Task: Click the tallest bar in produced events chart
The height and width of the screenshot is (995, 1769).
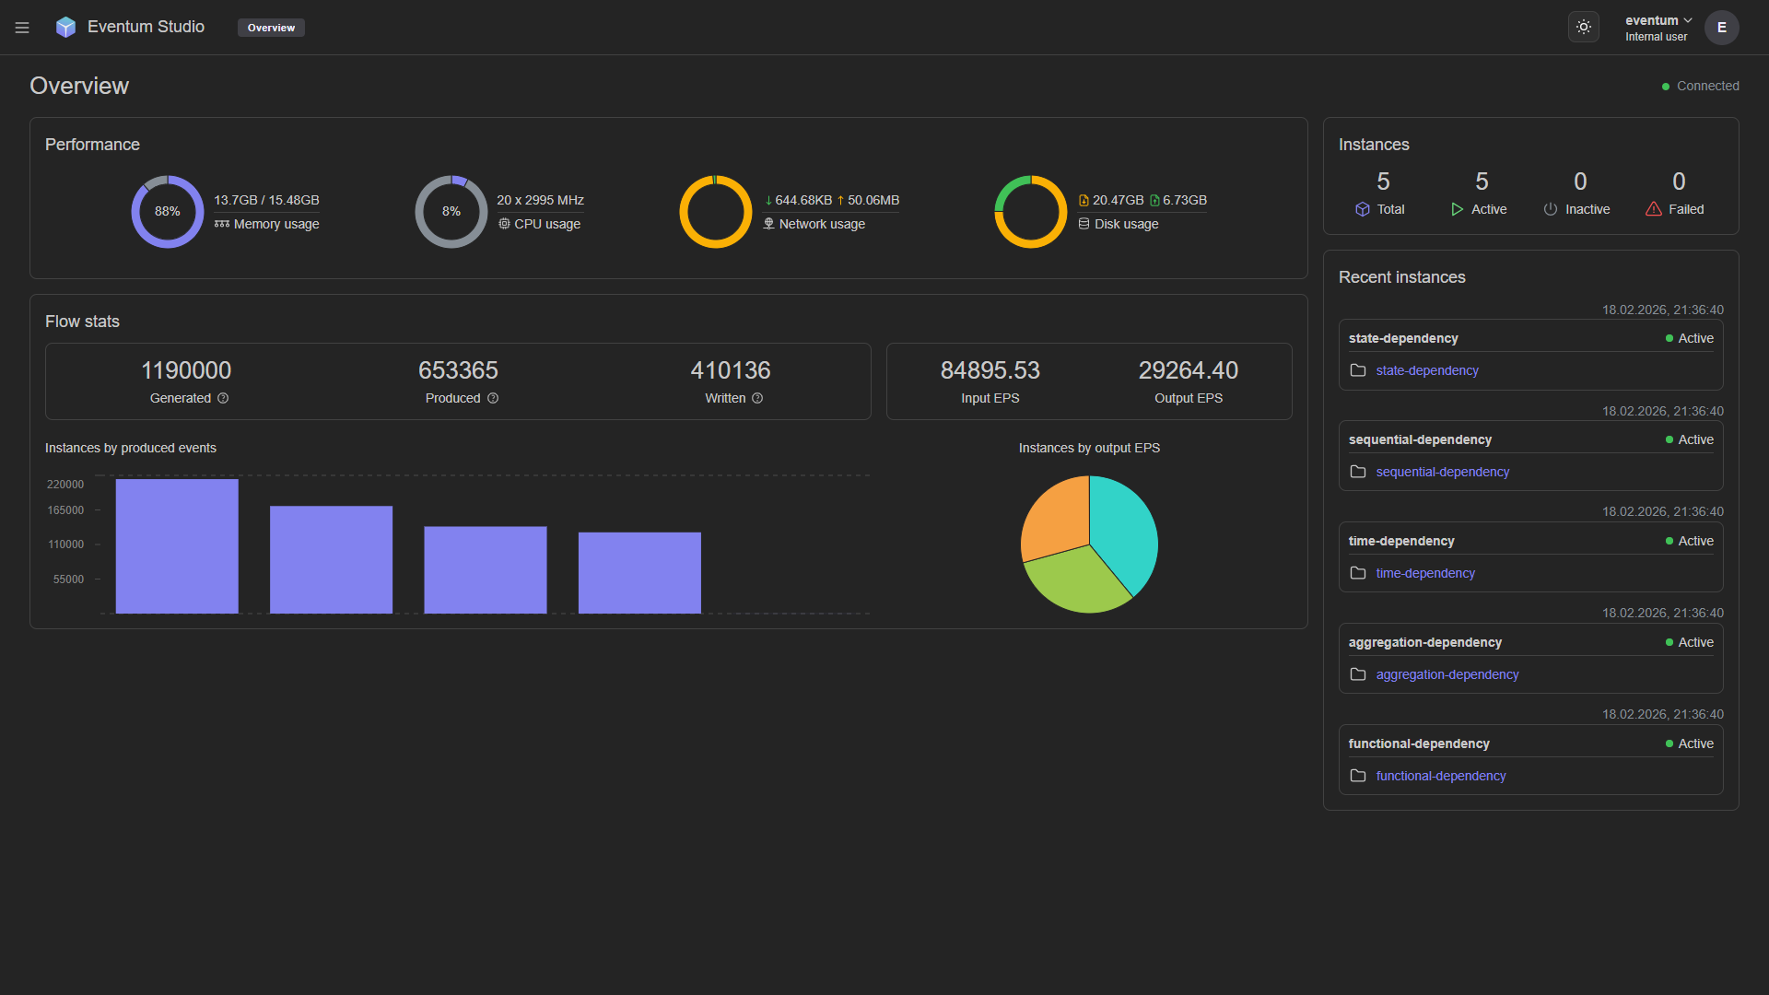Action: tap(177, 546)
